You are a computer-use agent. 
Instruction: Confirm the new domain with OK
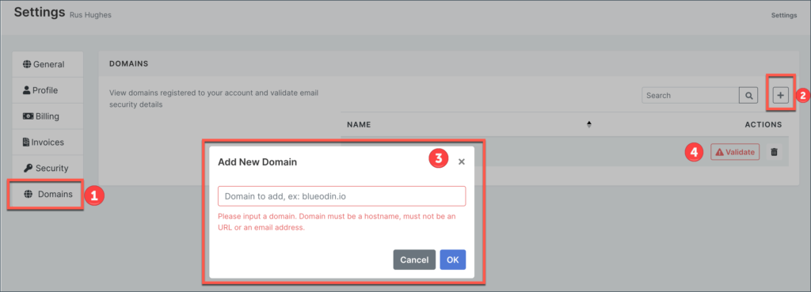(x=452, y=260)
